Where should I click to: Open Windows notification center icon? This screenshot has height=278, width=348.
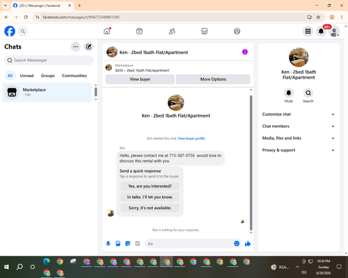point(339,267)
